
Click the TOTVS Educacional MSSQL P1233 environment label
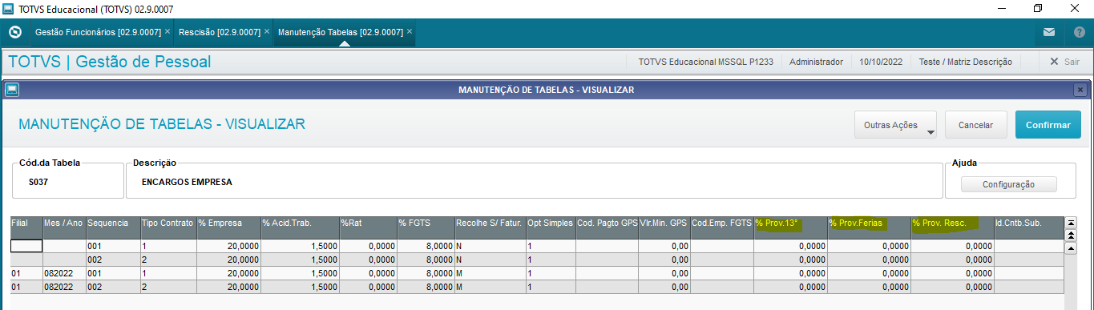coord(705,62)
